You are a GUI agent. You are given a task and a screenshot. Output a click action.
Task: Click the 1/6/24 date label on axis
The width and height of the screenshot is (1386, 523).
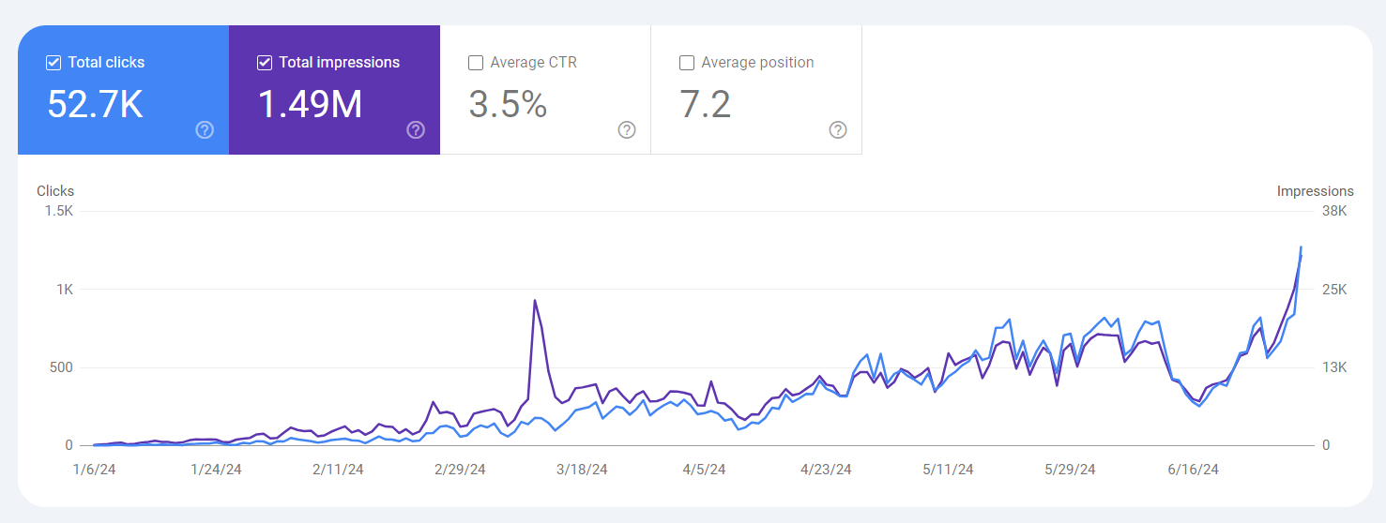click(95, 470)
